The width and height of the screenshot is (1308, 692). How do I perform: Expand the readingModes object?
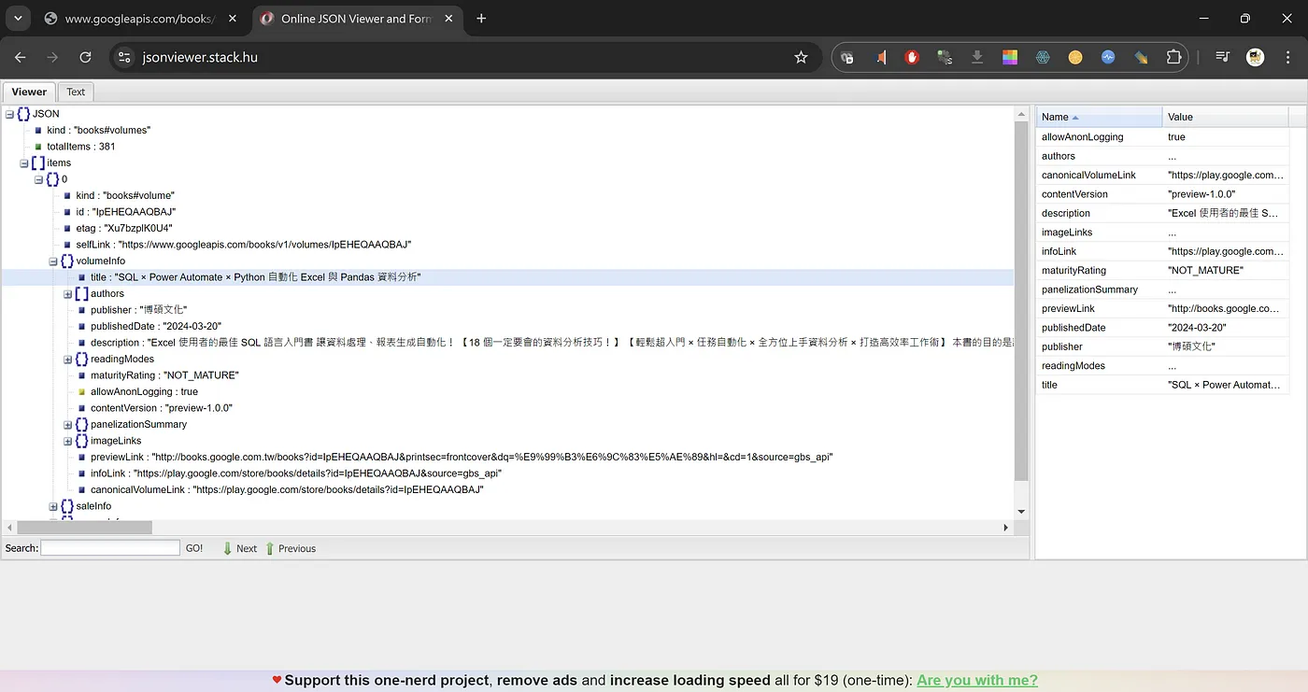pyautogui.click(x=67, y=359)
